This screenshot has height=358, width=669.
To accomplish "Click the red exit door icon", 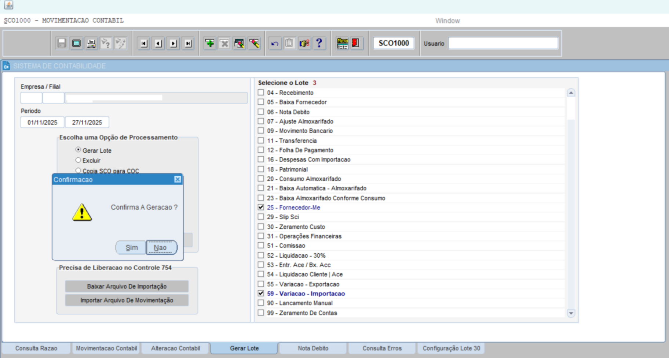I will coord(355,44).
